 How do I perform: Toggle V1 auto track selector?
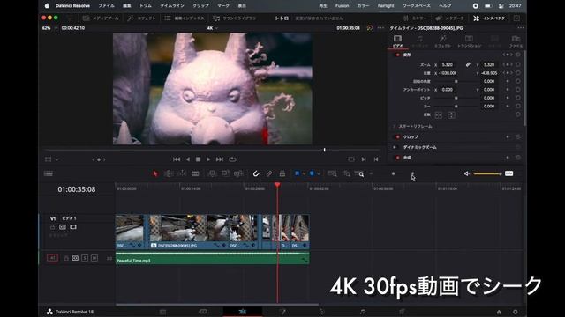(x=63, y=227)
